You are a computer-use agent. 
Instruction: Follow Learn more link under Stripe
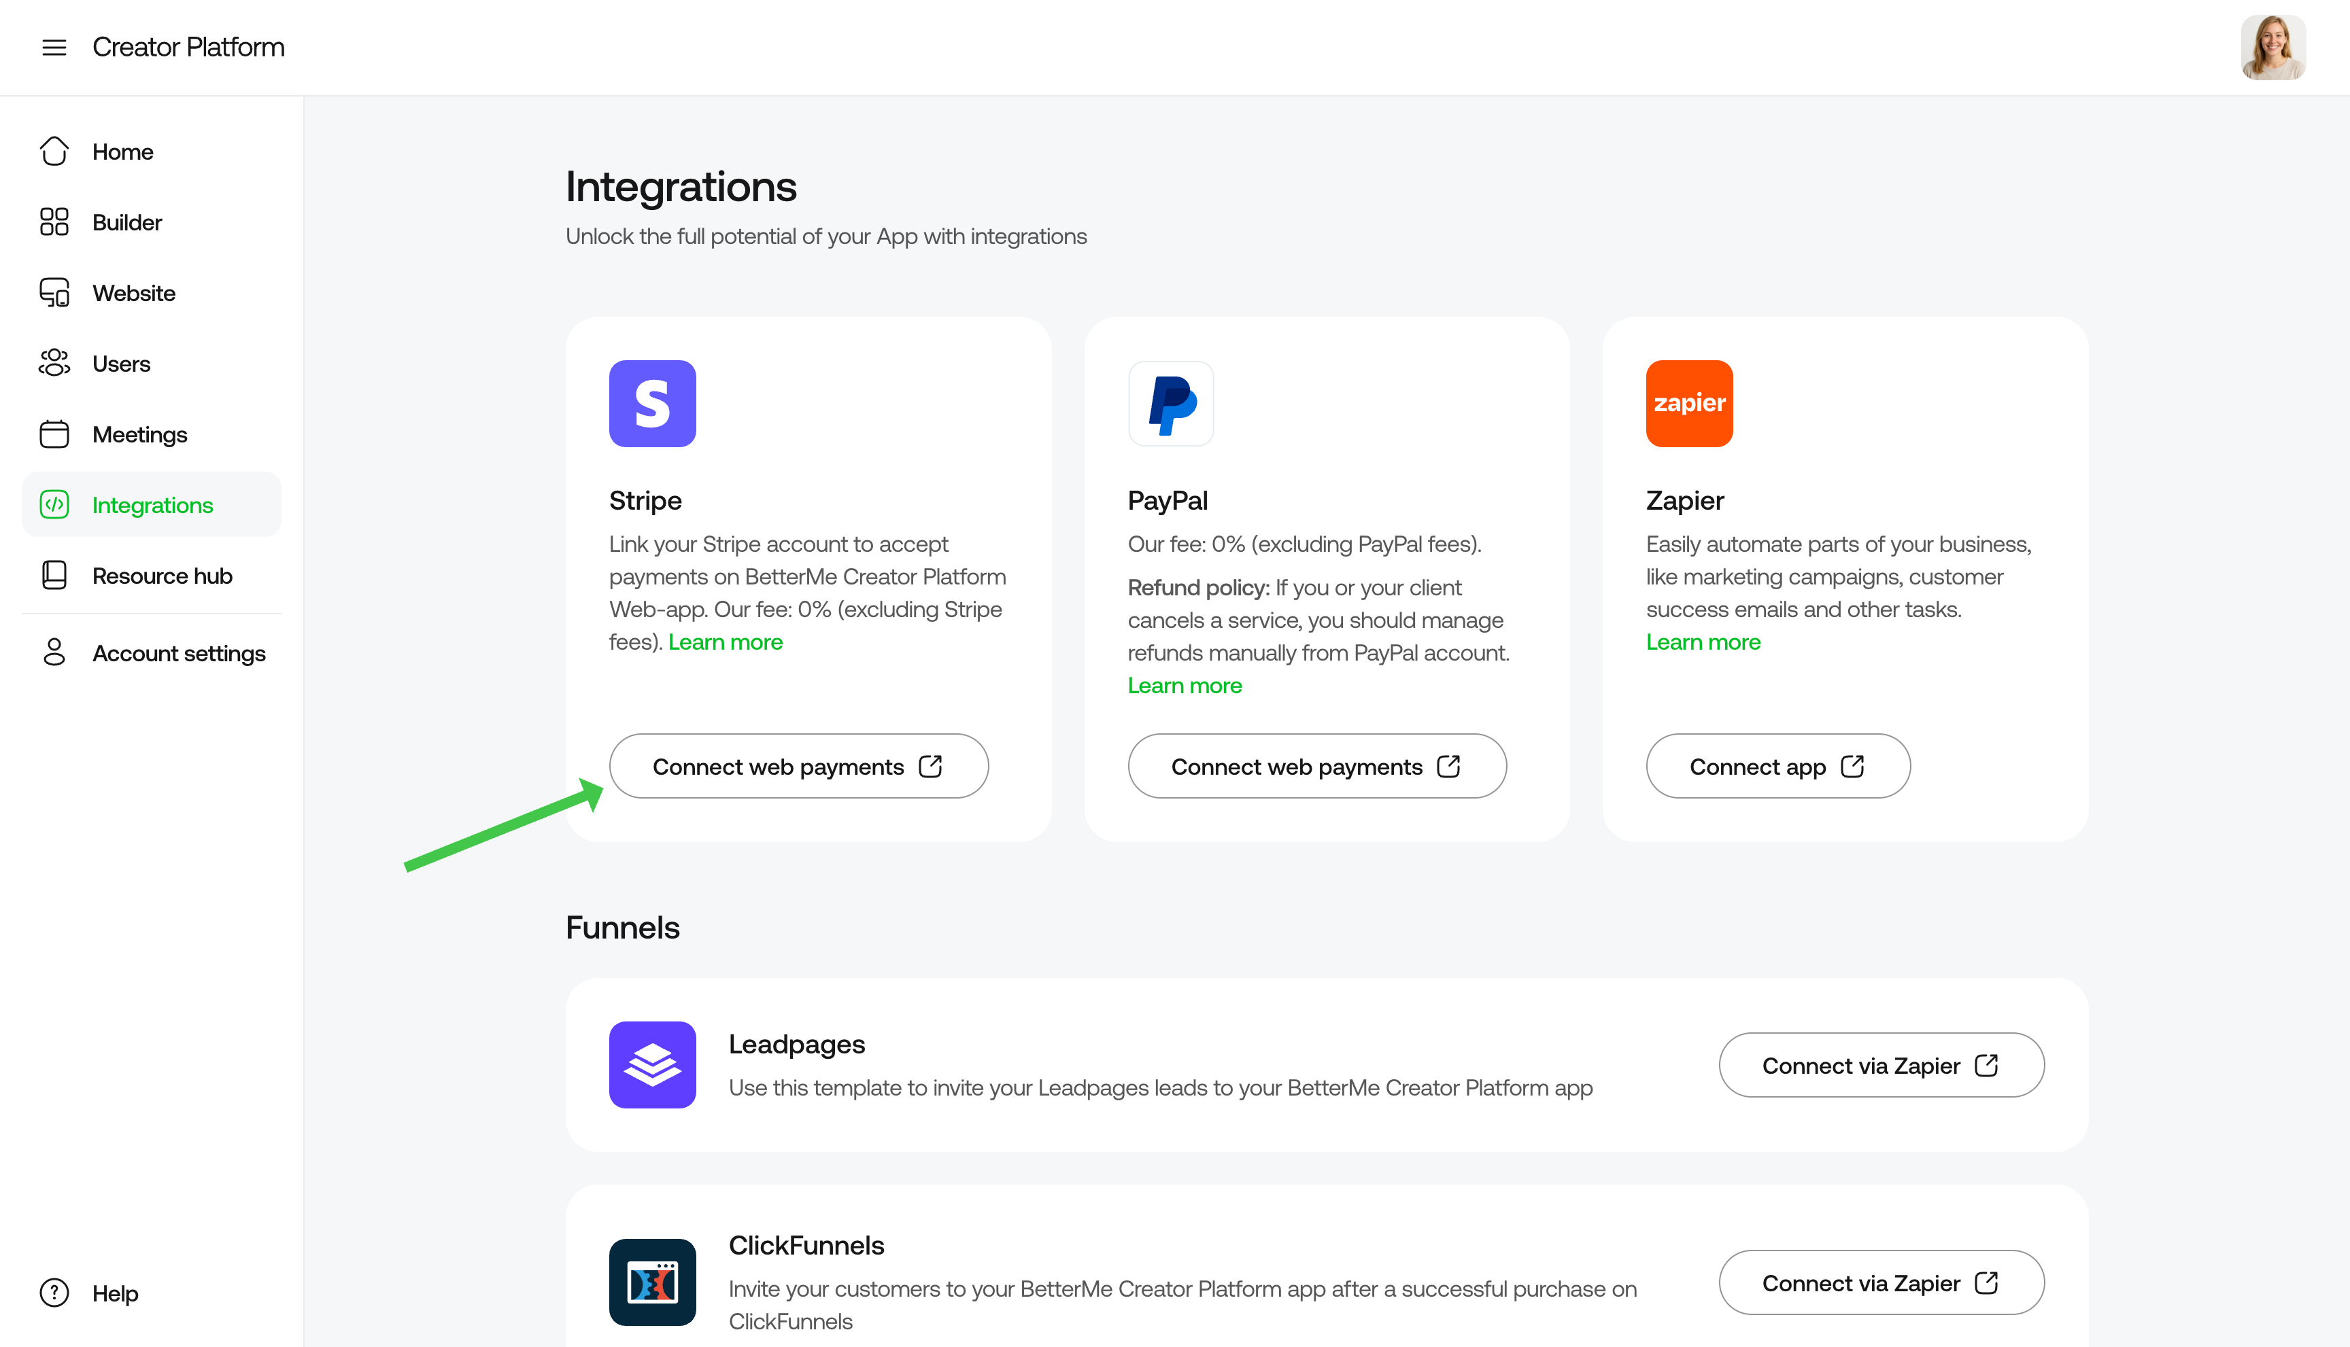tap(725, 642)
